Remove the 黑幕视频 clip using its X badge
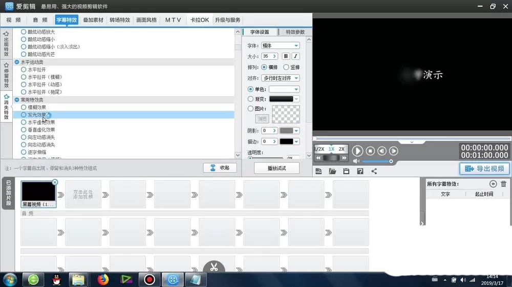The height and width of the screenshot is (287, 512). click(55, 182)
